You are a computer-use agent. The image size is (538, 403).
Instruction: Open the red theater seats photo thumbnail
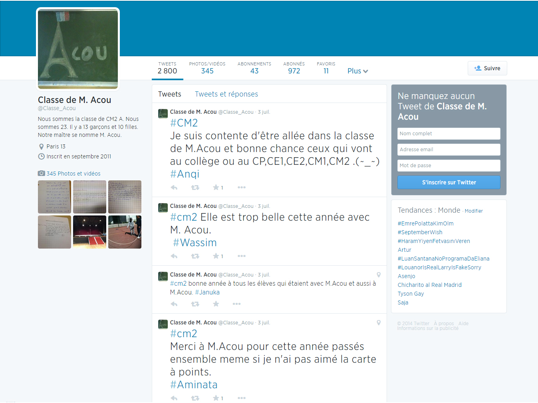pyautogui.click(x=89, y=232)
